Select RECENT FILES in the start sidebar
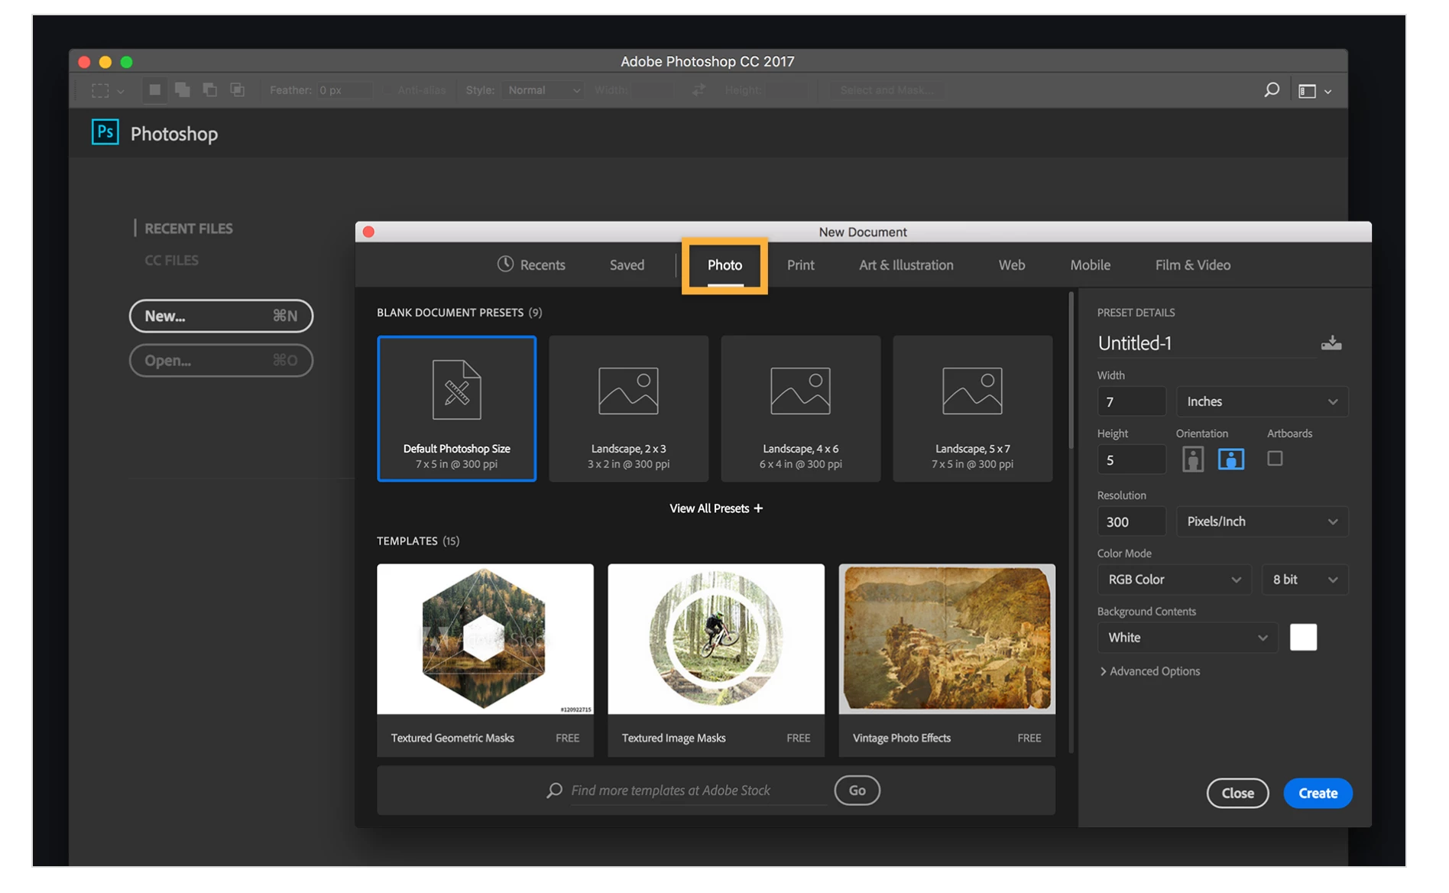1449x893 pixels. pos(188,229)
